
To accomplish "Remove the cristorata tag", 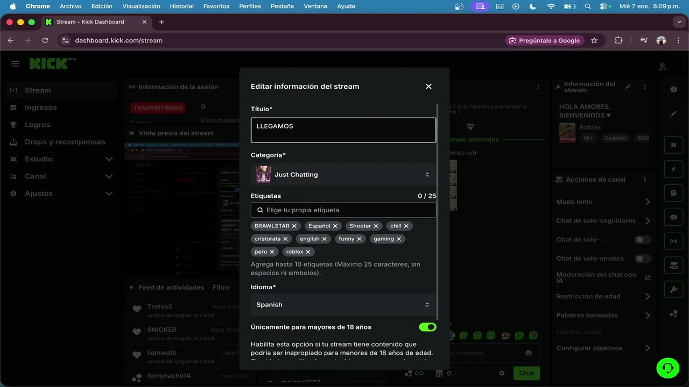I will [x=285, y=239].
